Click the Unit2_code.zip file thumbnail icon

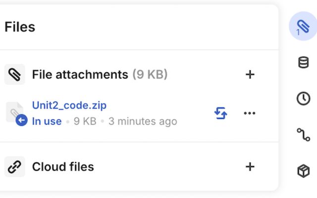[x=13, y=111]
